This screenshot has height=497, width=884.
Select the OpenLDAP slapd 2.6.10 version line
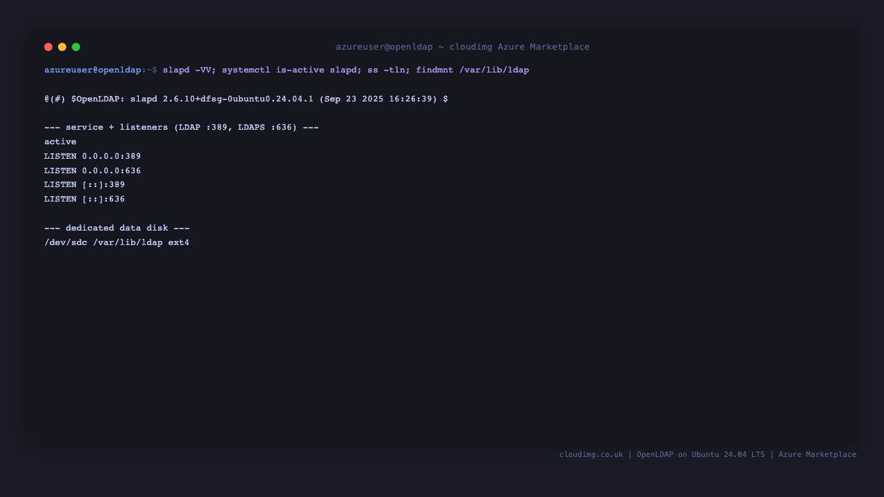(246, 99)
